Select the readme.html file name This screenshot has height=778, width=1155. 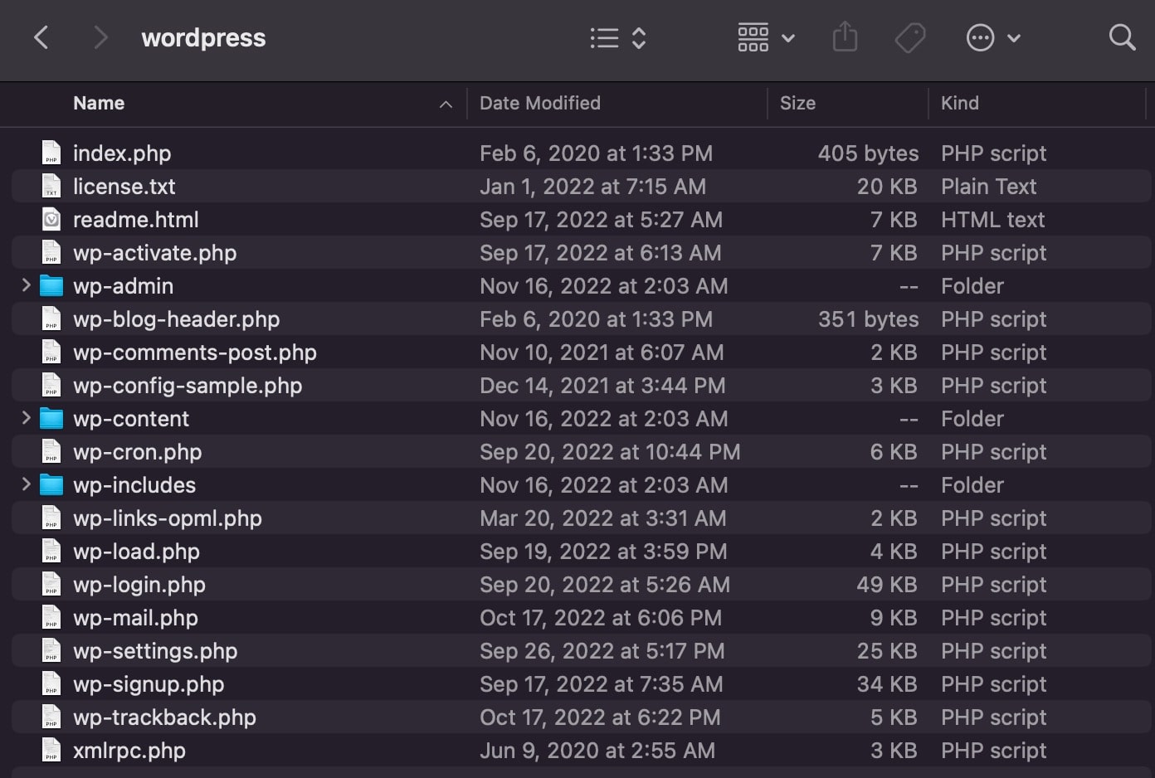point(136,220)
